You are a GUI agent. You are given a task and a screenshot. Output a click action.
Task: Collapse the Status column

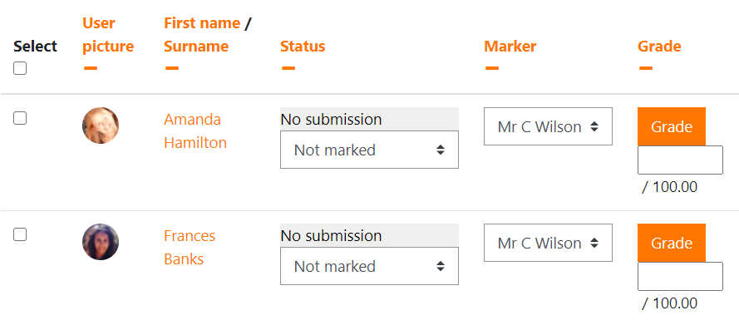288,68
